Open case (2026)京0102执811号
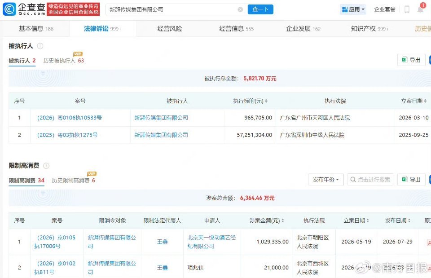This screenshot has height=278, width=431. (55, 268)
